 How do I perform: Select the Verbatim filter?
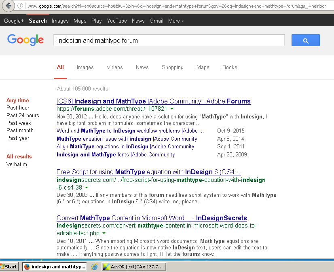(17, 164)
